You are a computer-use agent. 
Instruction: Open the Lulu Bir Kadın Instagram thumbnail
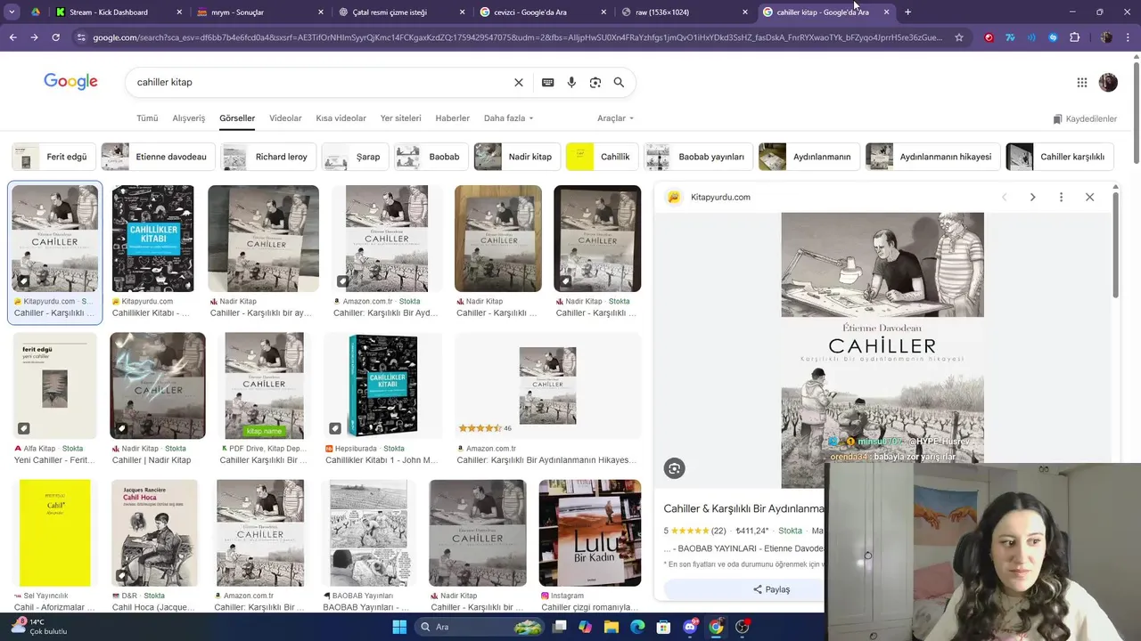pyautogui.click(x=590, y=532)
